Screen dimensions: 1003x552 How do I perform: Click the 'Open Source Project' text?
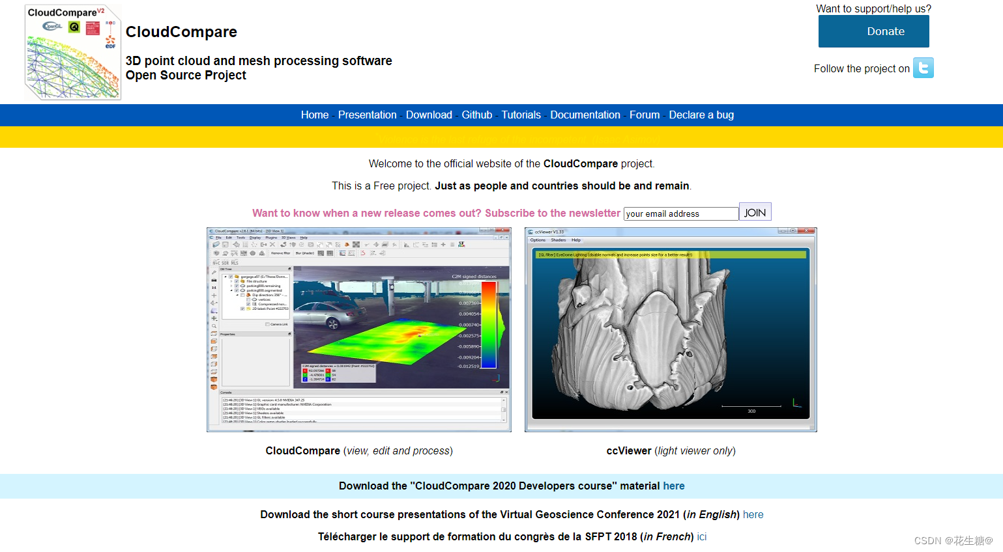(186, 75)
